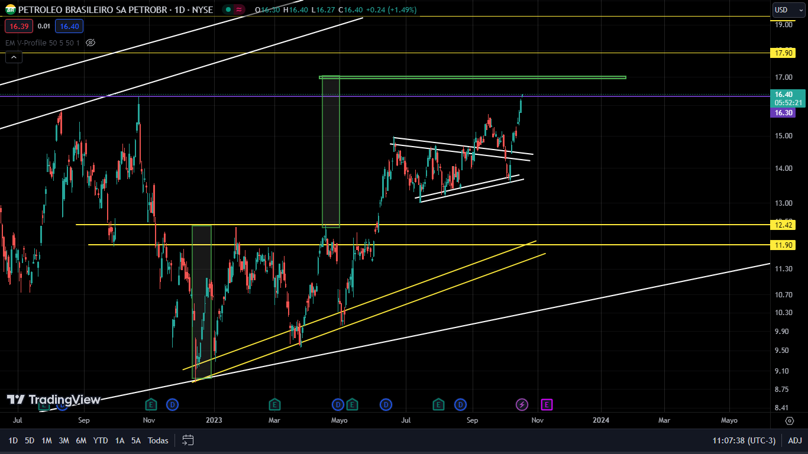Select the 1A time range
Image resolution: width=808 pixels, height=454 pixels.
(119, 440)
